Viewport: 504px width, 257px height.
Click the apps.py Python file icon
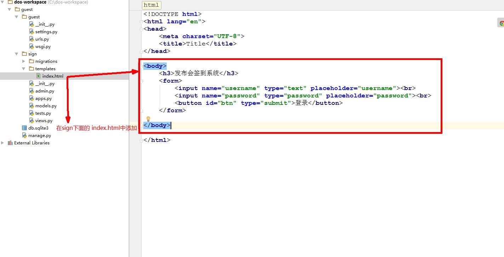tap(31, 98)
